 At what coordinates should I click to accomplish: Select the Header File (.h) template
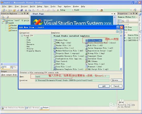[x=62, y=45]
